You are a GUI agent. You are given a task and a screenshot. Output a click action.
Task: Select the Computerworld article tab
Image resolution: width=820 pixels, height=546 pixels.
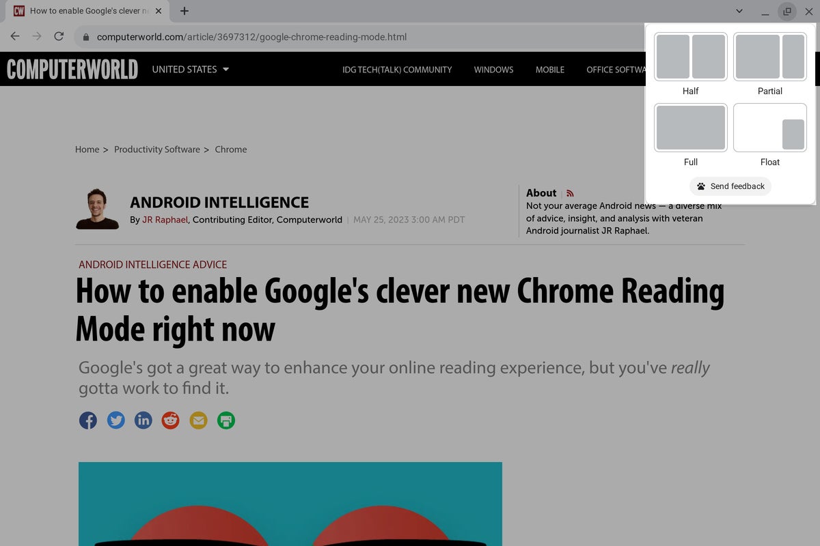tap(89, 11)
